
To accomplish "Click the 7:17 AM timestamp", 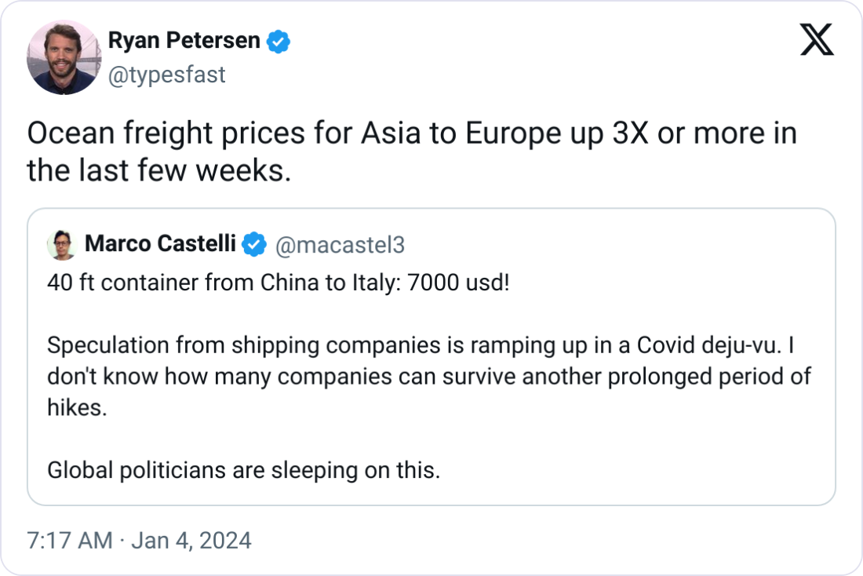I will point(70,541).
